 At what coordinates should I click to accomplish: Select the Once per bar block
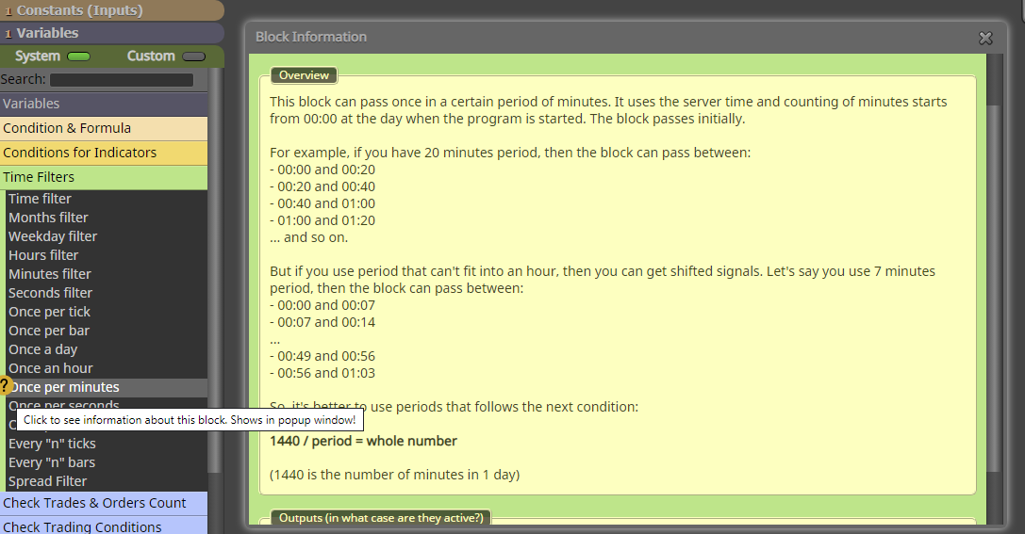[107, 331]
